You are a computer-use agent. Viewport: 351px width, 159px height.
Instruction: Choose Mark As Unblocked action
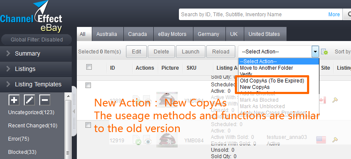pyautogui.click(x=262, y=106)
